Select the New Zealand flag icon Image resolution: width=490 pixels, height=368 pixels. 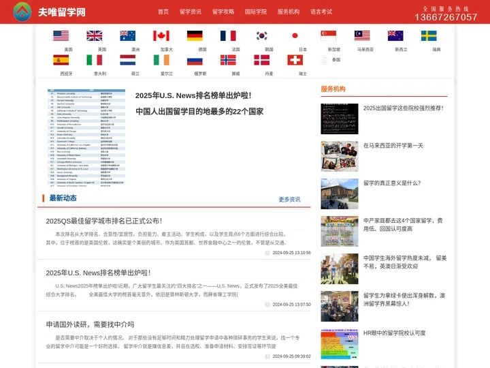click(395, 35)
